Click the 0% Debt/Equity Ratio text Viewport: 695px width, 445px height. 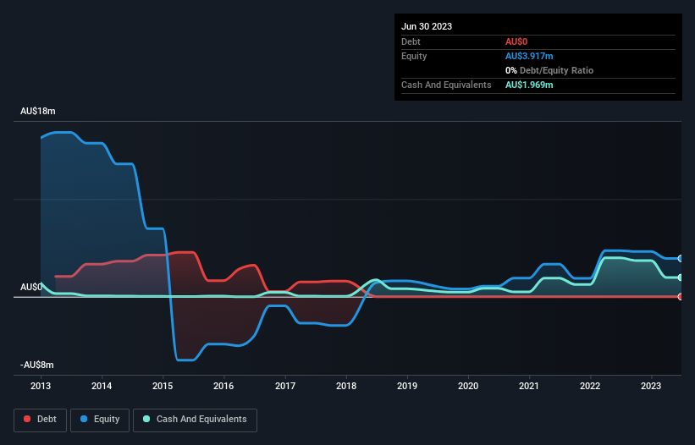549,70
